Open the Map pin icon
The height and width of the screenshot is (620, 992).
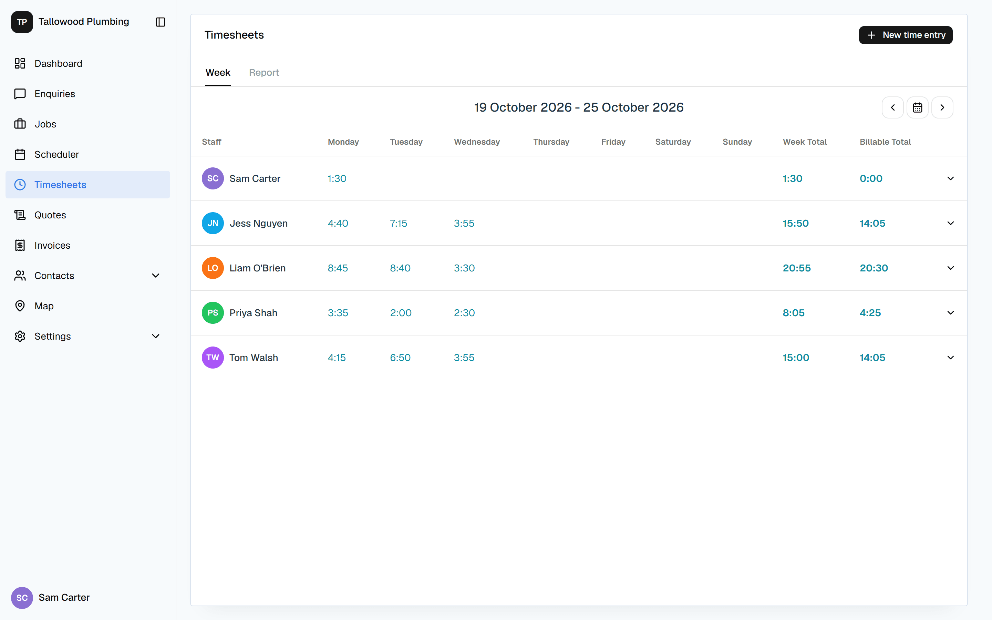20,306
